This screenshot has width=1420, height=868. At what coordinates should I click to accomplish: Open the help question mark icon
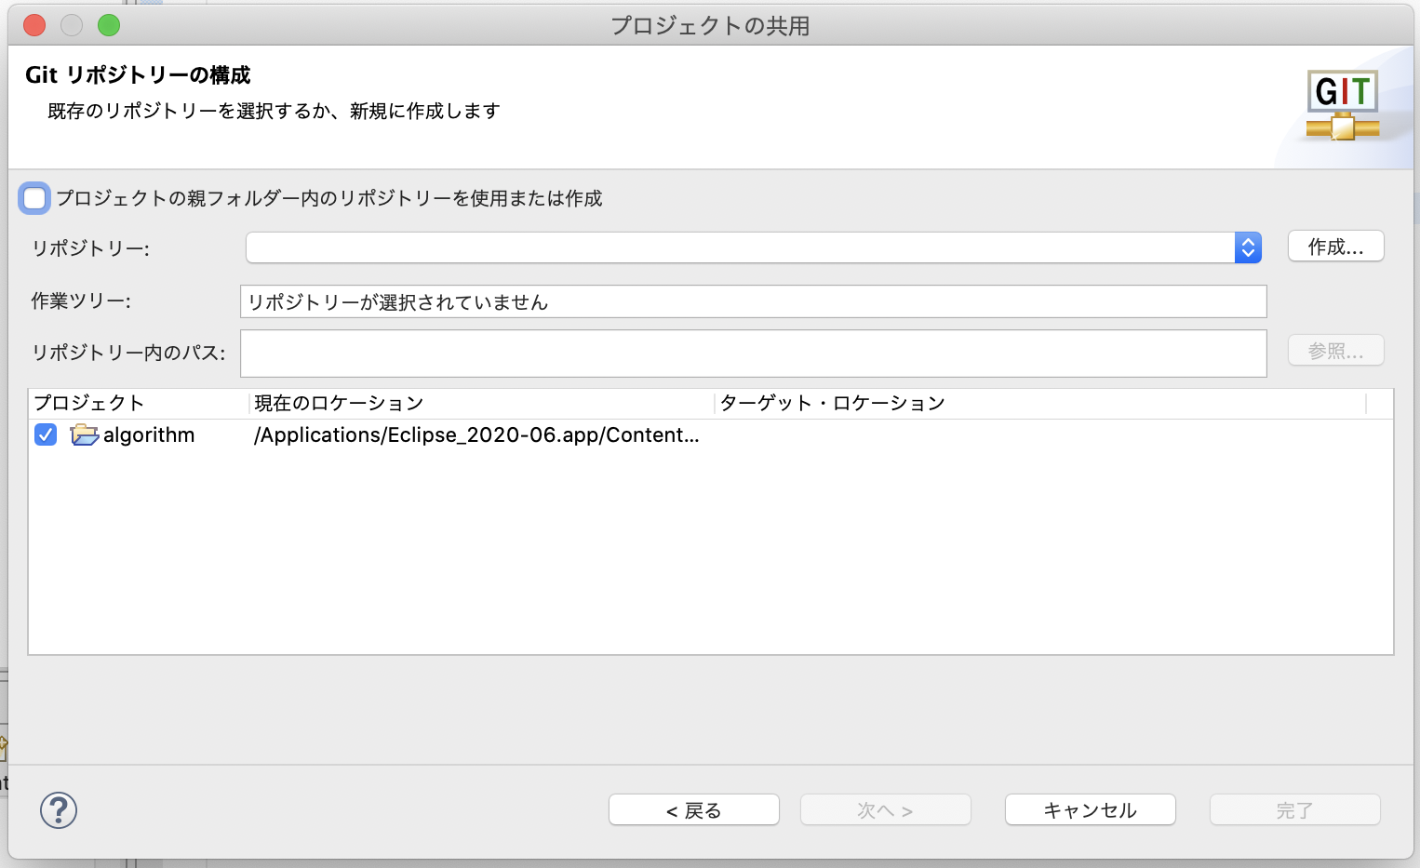click(x=59, y=809)
